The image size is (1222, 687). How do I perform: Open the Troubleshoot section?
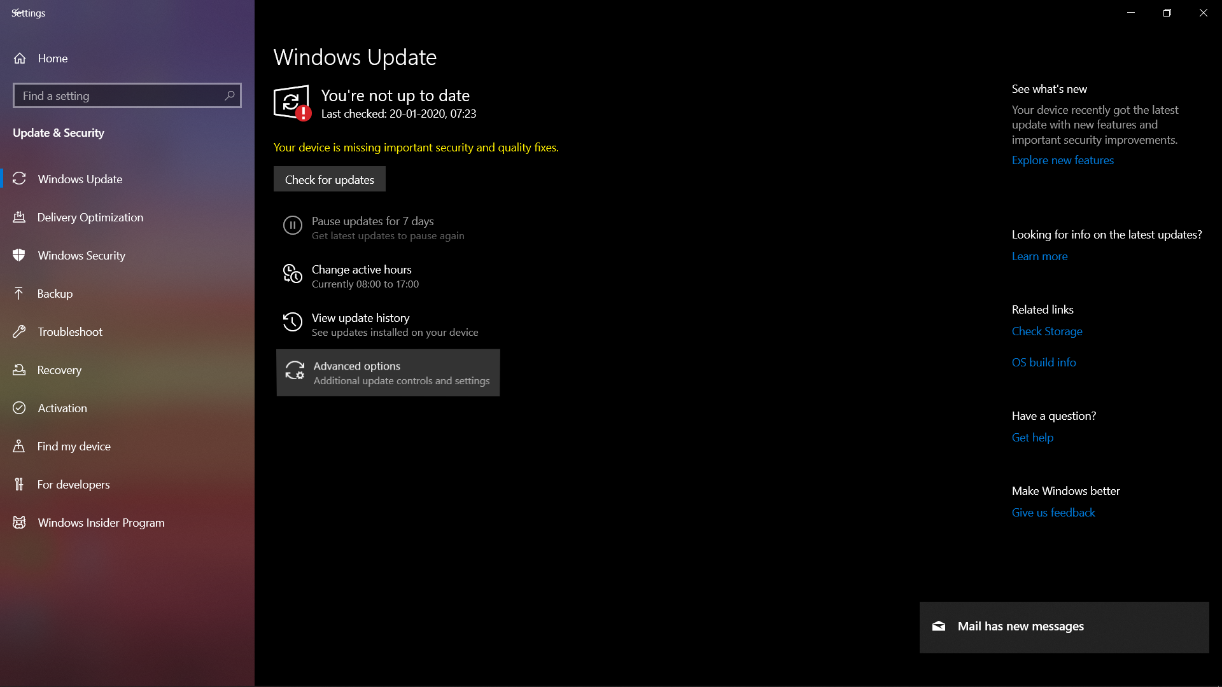coord(127,331)
